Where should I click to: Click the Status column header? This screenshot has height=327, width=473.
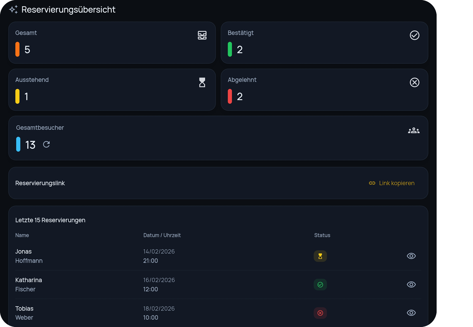point(322,235)
